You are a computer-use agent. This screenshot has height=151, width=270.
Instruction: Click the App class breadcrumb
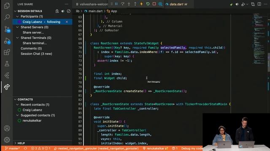pyautogui.click(x=112, y=11)
